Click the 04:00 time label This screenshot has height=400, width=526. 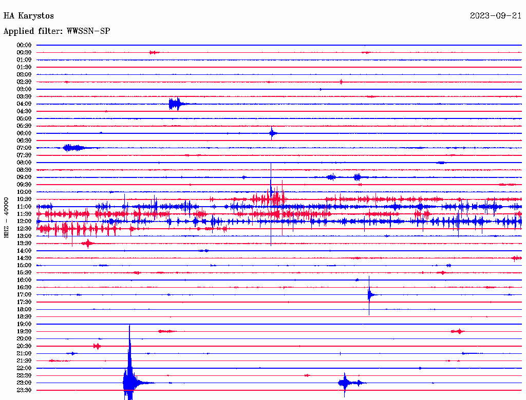click(x=24, y=104)
